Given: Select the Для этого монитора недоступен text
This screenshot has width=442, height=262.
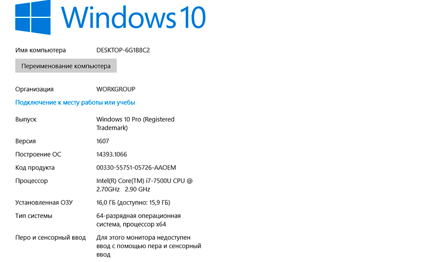Looking at the screenshot, I should (x=149, y=246).
